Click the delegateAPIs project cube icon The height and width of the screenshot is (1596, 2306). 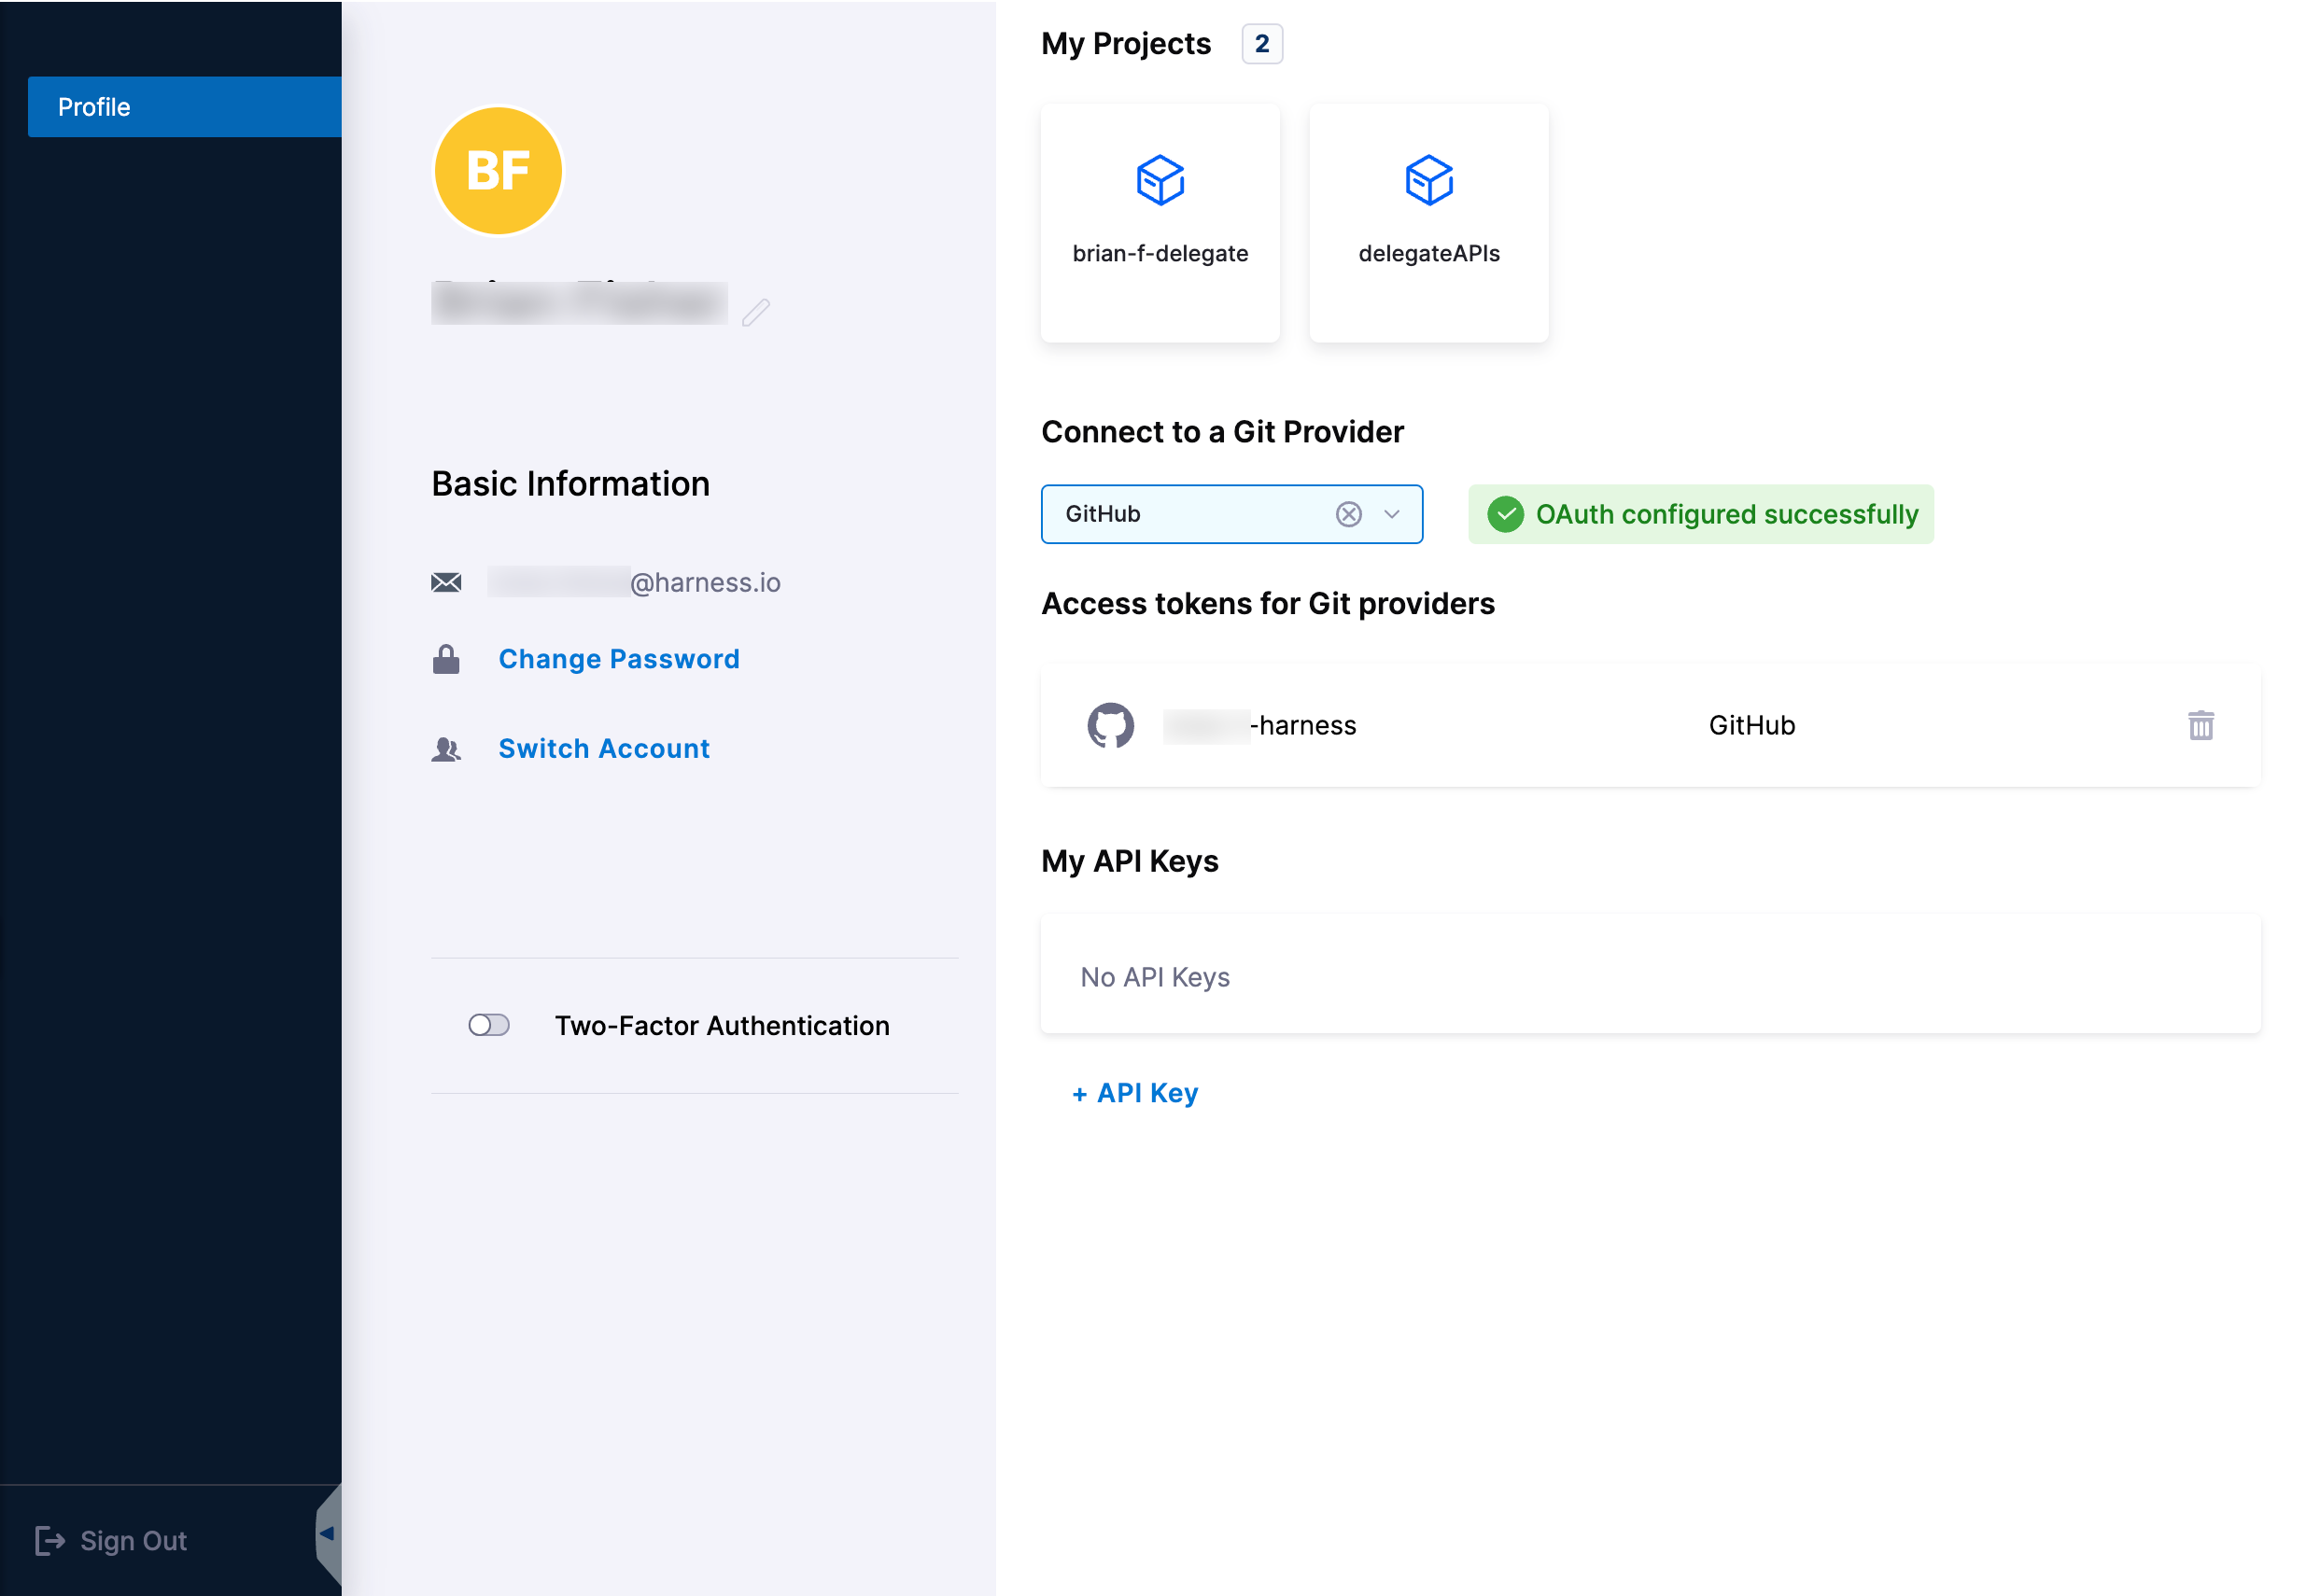tap(1428, 180)
